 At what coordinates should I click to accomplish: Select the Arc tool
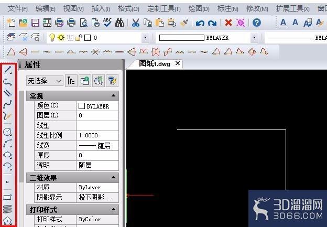[x=7, y=143]
